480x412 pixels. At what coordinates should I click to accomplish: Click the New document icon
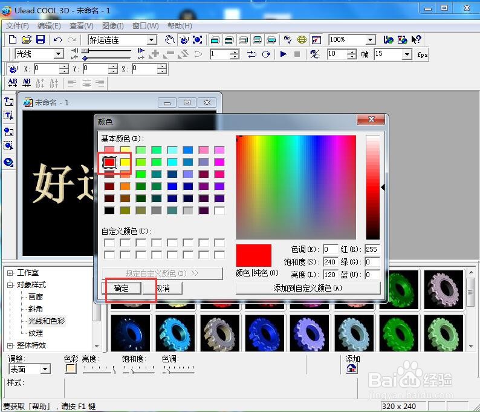pos(13,39)
